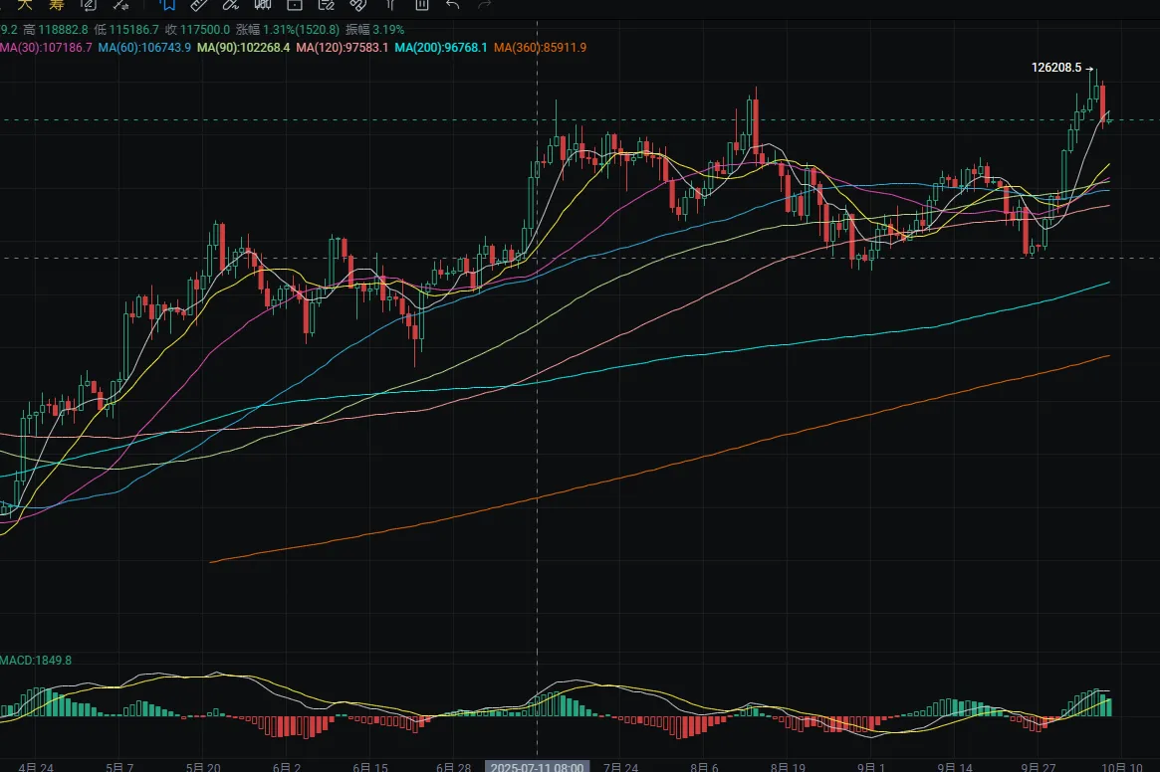
Task: Undo the last chart action
Action: (453, 5)
